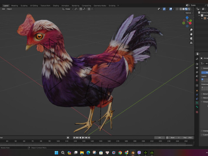Open the Output properties tab
Image resolution: width=208 pixels, height=156 pixels.
pyautogui.click(x=197, y=68)
